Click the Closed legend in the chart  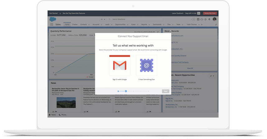tap(90, 77)
